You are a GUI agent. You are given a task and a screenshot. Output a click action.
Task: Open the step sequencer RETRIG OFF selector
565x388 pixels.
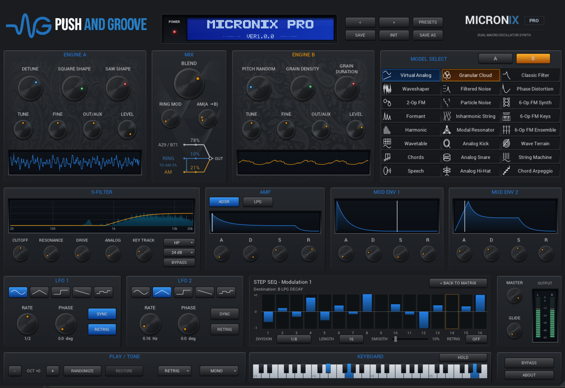click(476, 339)
